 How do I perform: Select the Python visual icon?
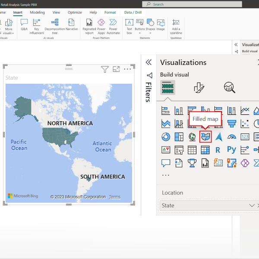[231, 150]
